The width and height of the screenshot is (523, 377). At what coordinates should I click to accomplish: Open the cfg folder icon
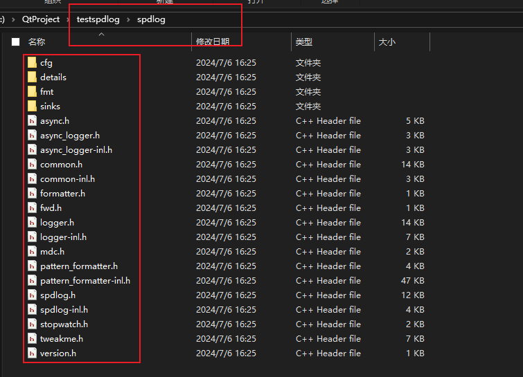point(32,63)
